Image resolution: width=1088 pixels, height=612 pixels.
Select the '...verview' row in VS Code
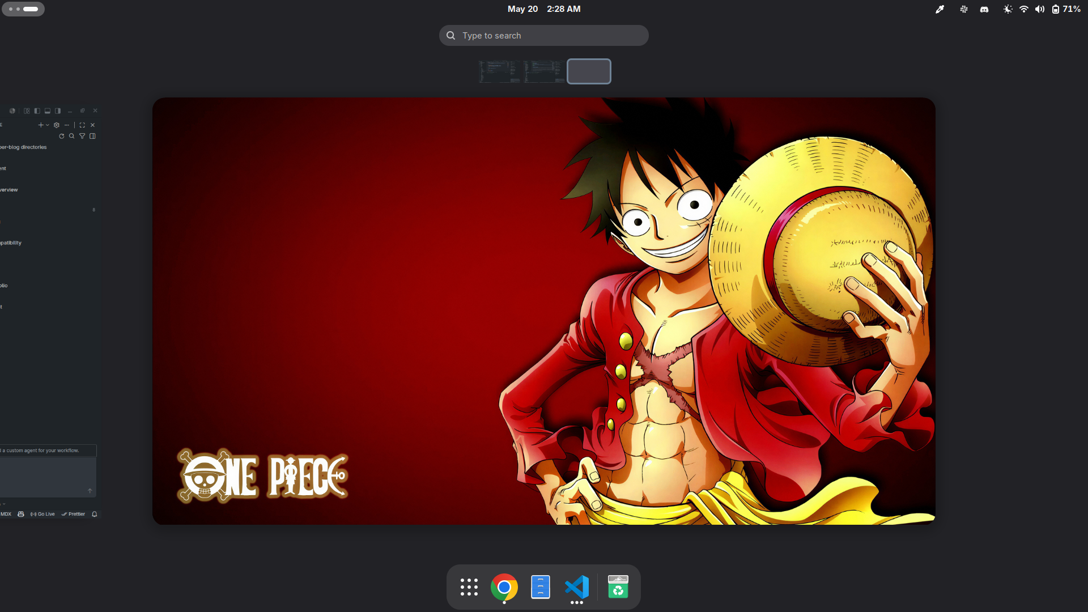[x=9, y=190]
